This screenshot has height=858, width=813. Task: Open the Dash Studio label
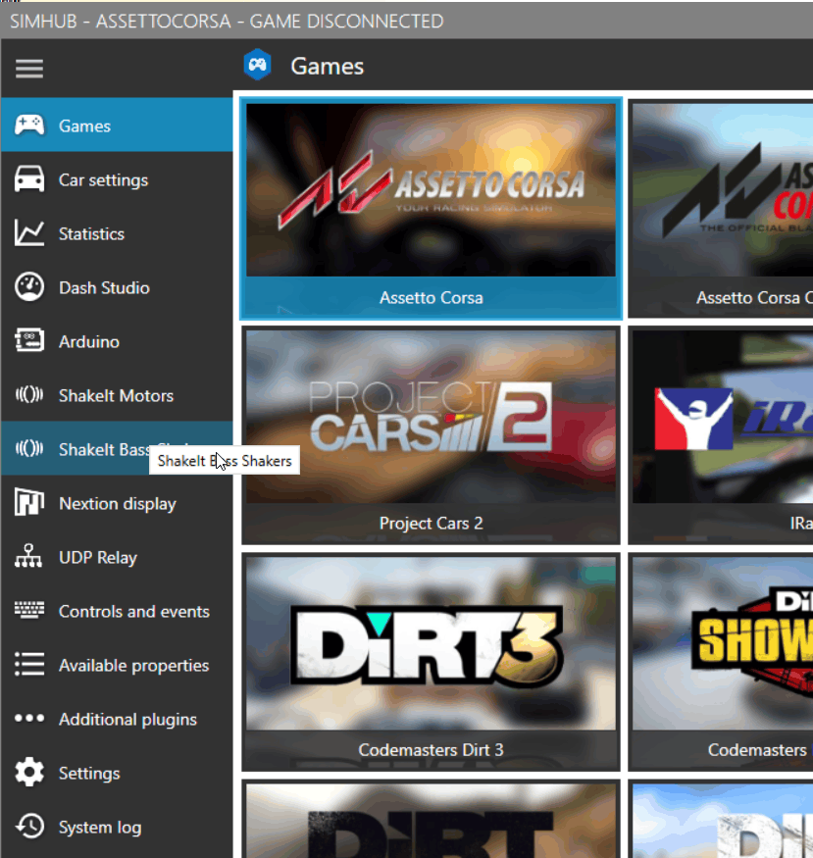click(x=104, y=288)
